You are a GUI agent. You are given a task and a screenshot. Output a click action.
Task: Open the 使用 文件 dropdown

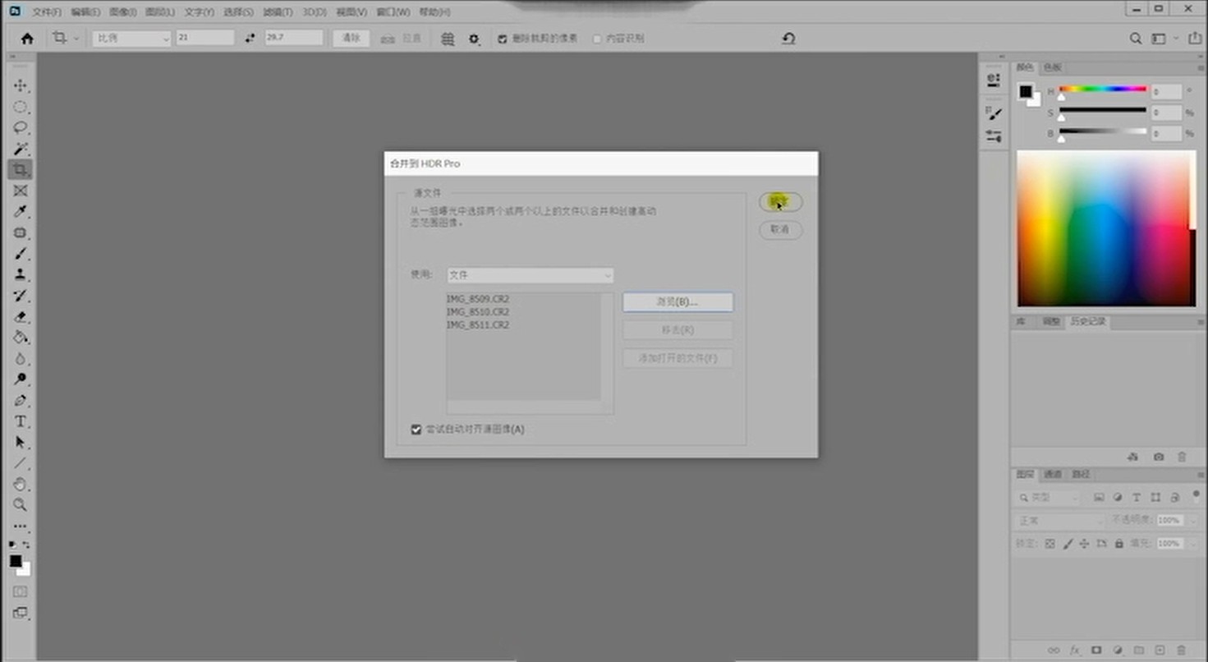[x=530, y=275]
